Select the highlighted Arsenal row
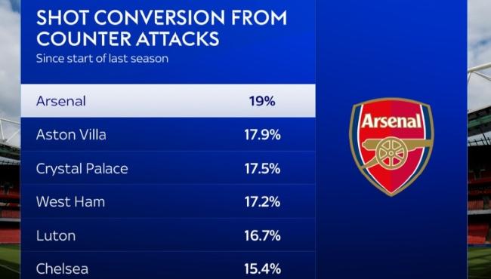 click(168, 101)
